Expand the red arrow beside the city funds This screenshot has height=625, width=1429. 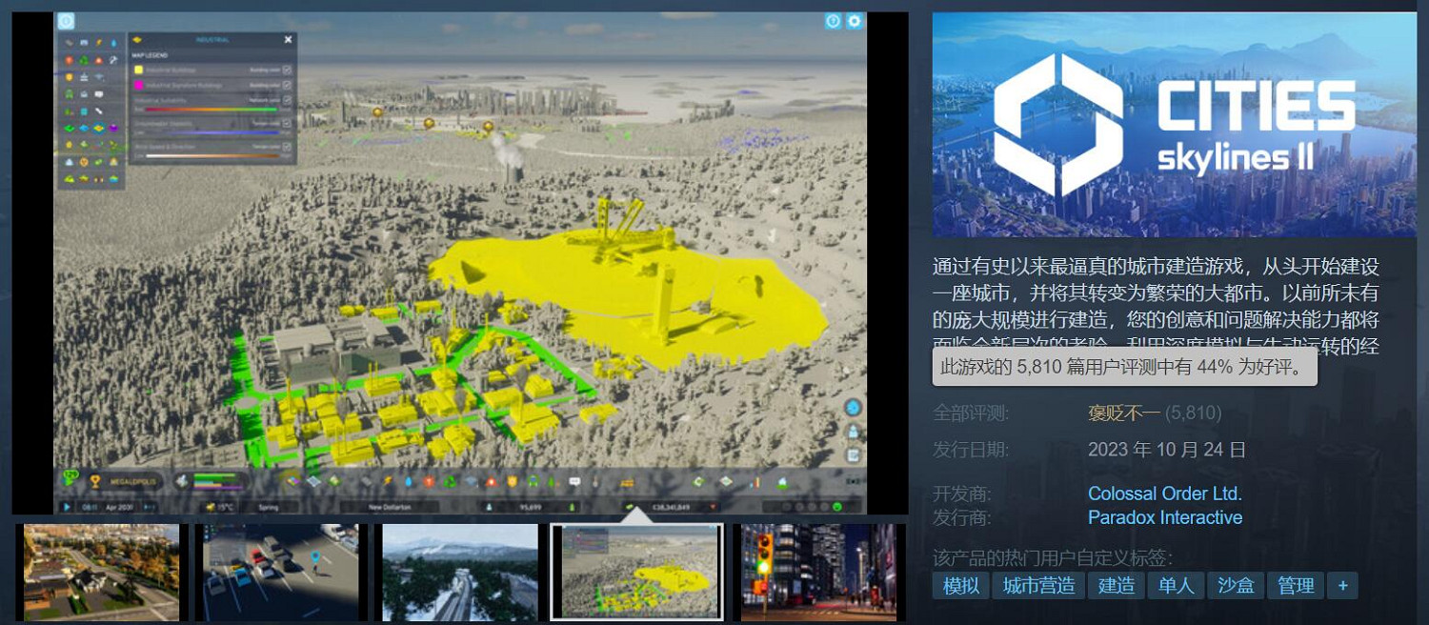coord(713,507)
